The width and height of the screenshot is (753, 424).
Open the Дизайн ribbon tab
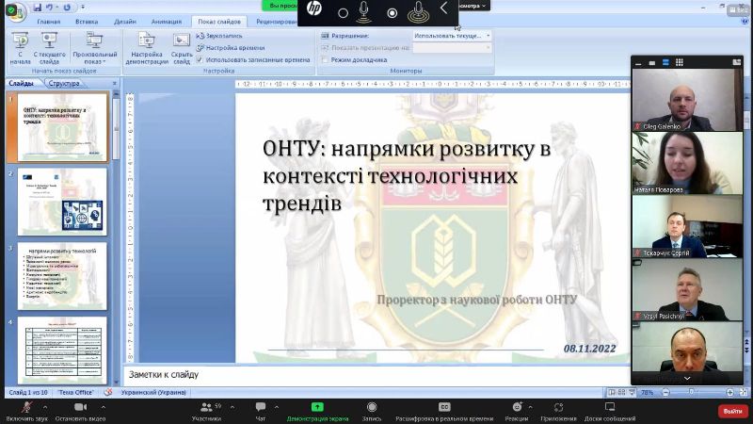[125, 22]
